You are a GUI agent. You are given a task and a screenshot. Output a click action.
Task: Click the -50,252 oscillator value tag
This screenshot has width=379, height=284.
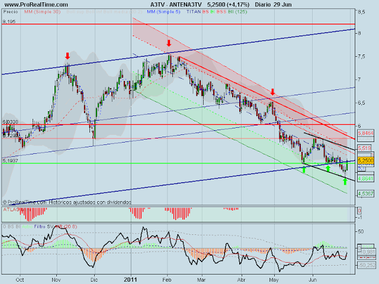(x=367, y=265)
